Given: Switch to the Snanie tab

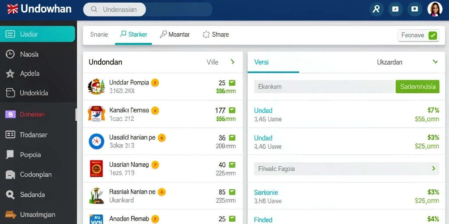Looking at the screenshot, I should (x=99, y=35).
